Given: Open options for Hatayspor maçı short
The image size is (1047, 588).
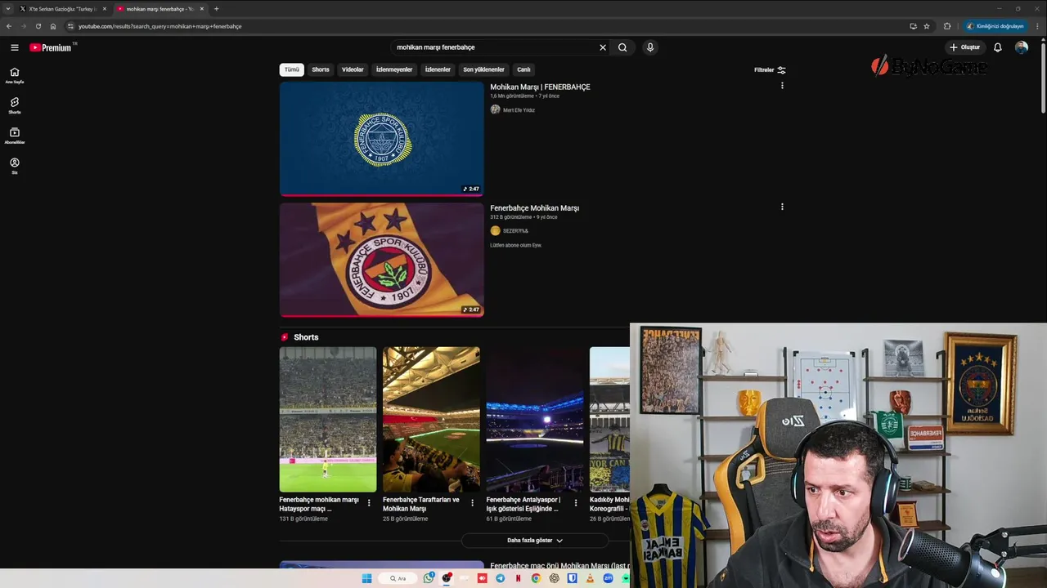Looking at the screenshot, I should point(369,503).
